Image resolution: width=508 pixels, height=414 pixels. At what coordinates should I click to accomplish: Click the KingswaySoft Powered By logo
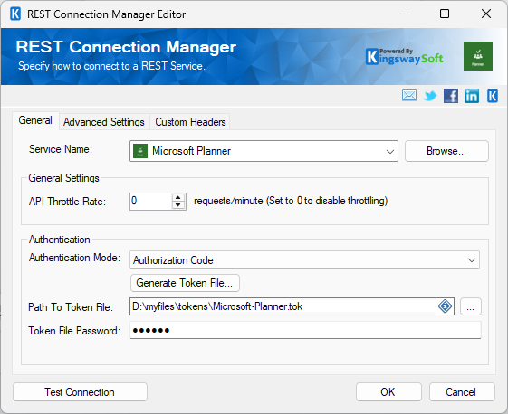tap(405, 57)
